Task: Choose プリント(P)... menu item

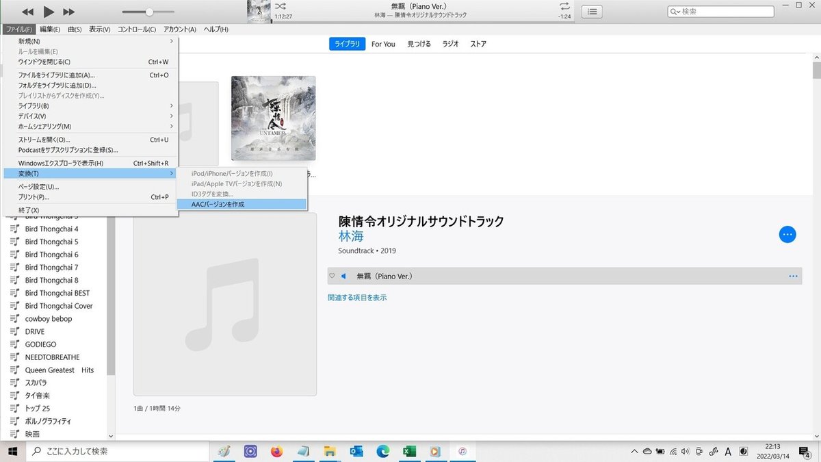Action: 90,197
